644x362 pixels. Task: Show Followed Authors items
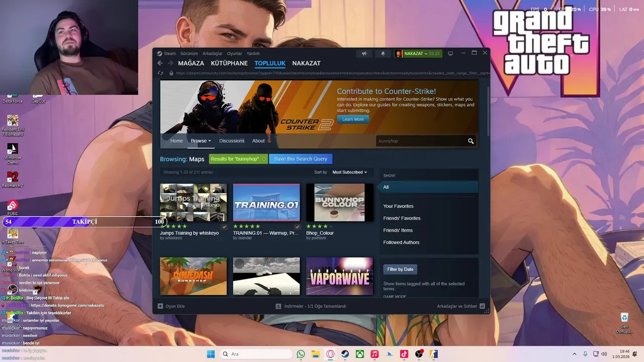[x=401, y=242]
